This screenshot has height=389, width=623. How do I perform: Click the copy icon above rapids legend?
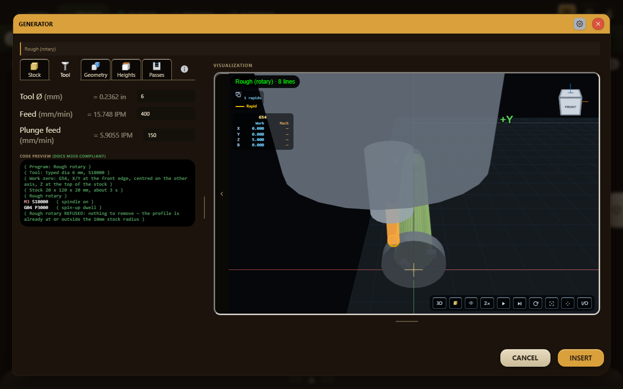[x=238, y=95]
